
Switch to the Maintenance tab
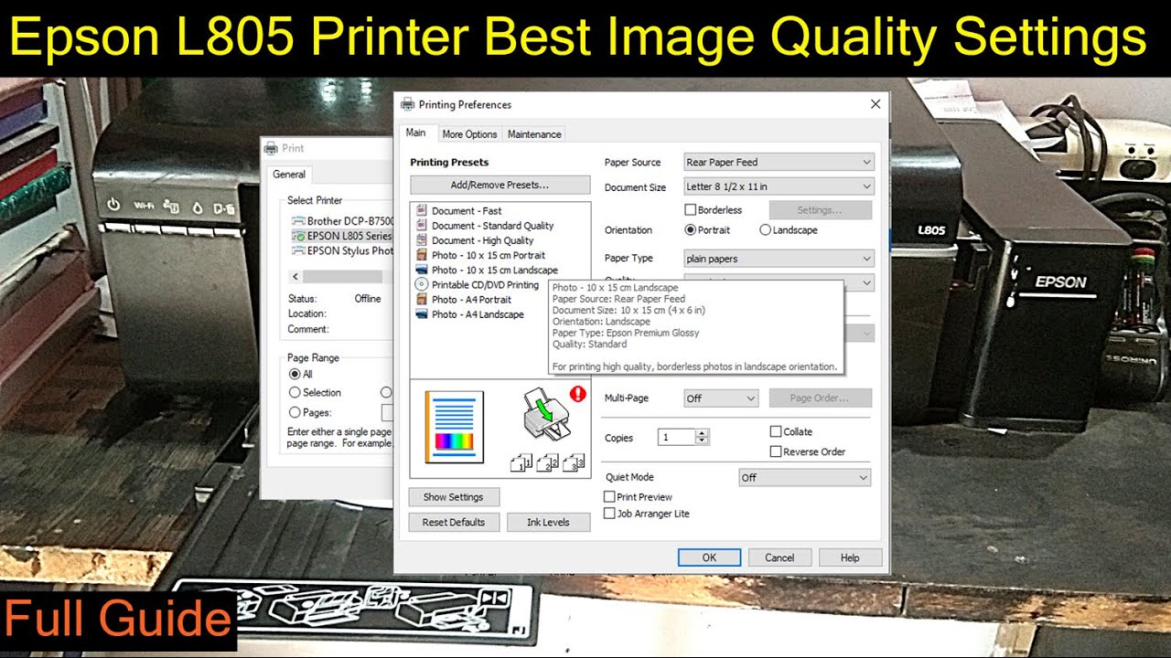click(534, 134)
